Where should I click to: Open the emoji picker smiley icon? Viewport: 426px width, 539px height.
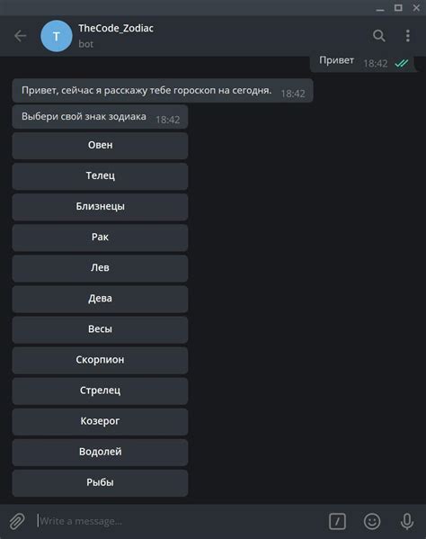372,521
